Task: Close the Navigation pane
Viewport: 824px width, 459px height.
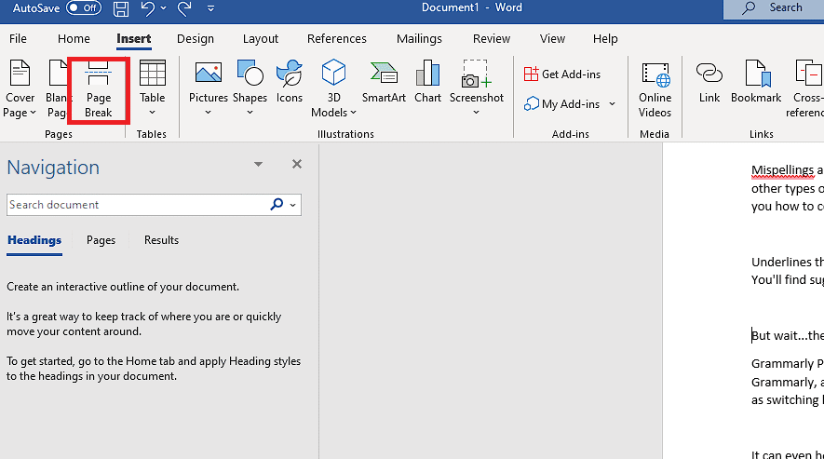Action: [x=297, y=165]
